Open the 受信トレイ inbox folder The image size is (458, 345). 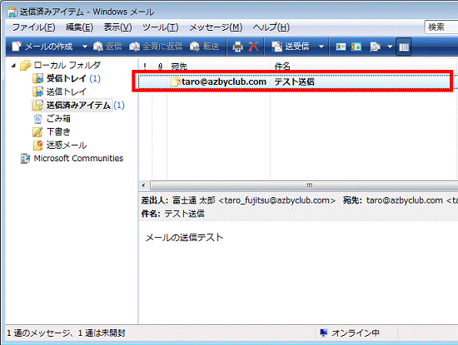pyautogui.click(x=66, y=78)
